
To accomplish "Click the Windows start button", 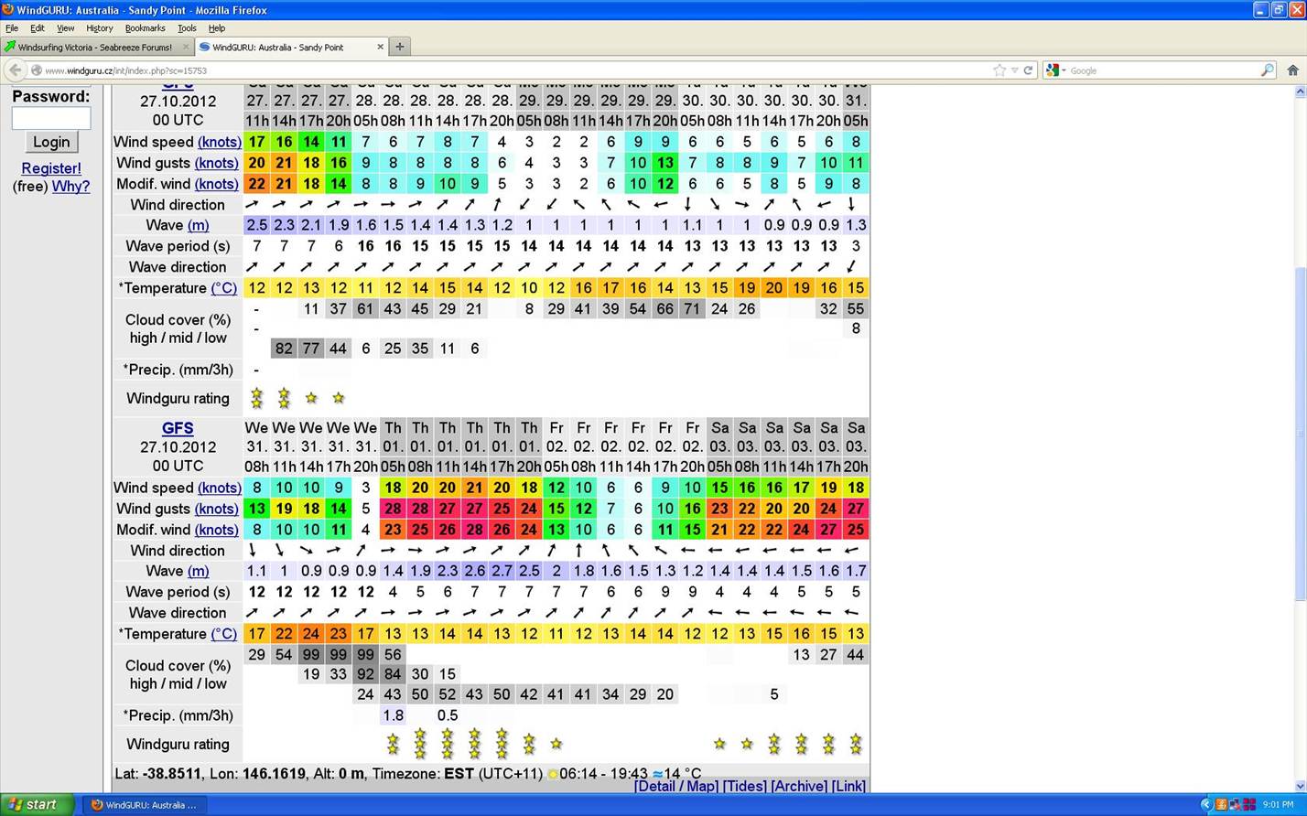I will (34, 805).
